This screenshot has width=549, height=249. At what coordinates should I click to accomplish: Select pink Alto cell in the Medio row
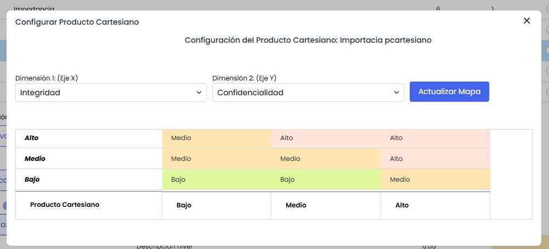click(x=435, y=159)
